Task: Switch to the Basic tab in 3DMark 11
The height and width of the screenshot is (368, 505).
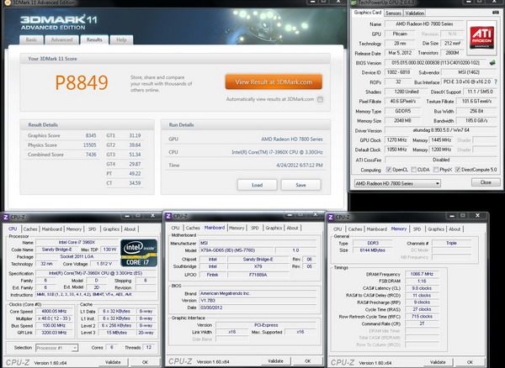Action: tap(31, 39)
